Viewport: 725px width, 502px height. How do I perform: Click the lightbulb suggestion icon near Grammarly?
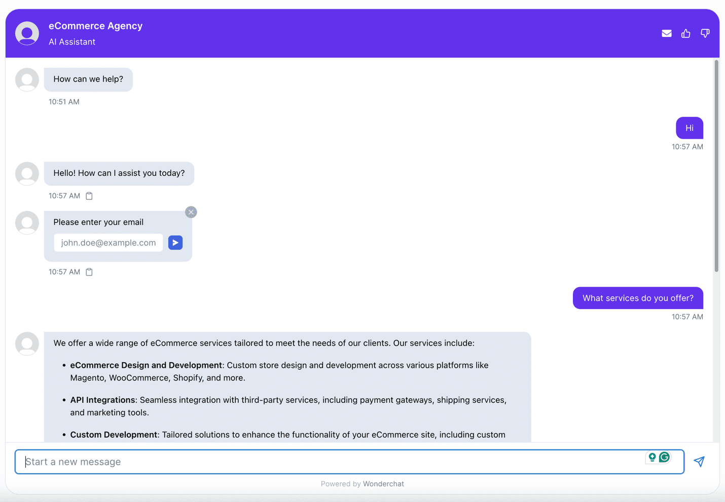652,456
